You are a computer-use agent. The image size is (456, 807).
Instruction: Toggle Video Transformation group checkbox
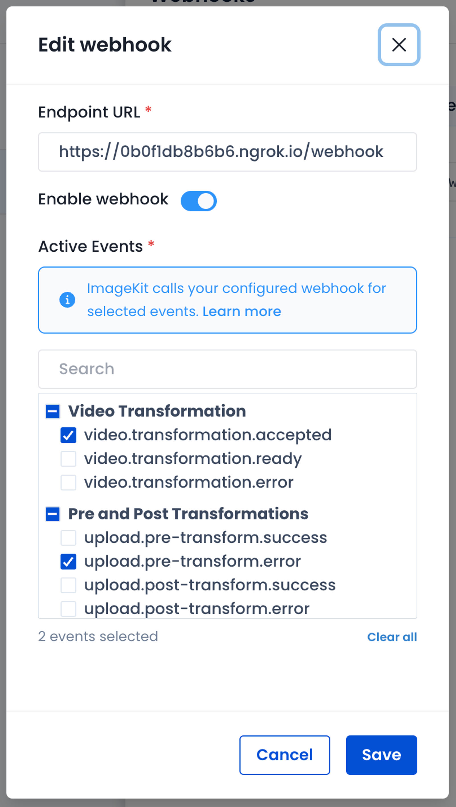coord(53,411)
